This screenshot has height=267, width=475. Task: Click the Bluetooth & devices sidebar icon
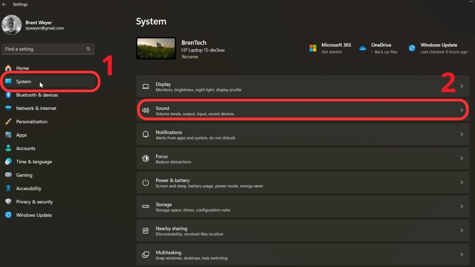pyautogui.click(x=8, y=95)
